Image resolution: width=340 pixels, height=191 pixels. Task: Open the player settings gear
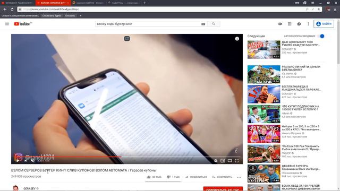tap(216, 160)
